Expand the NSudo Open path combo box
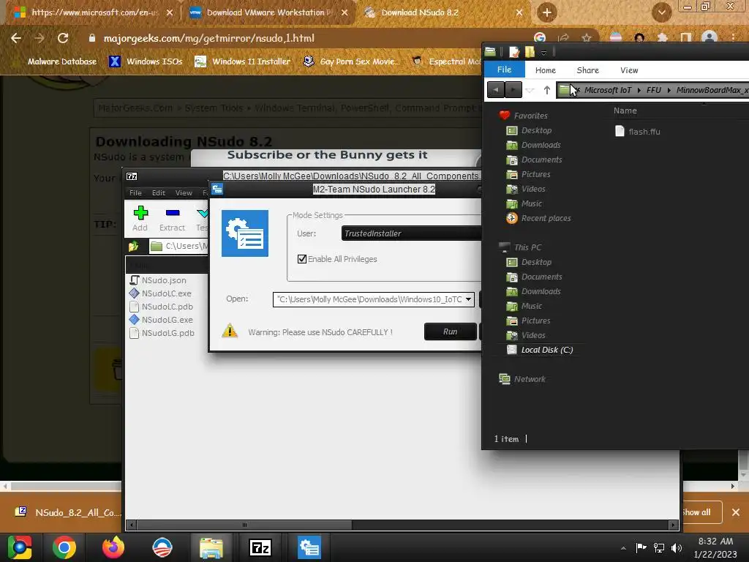 (x=469, y=299)
